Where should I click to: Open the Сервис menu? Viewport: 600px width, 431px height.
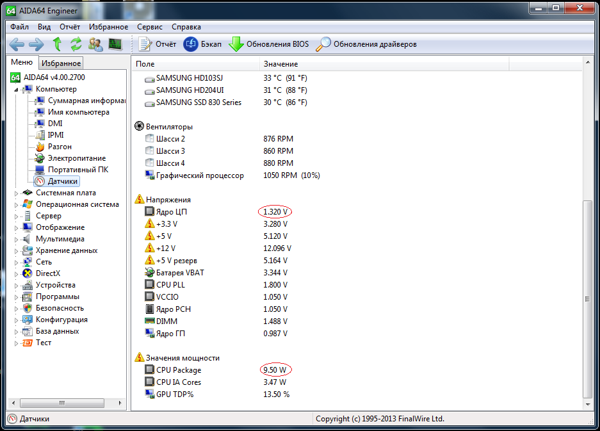pyautogui.click(x=150, y=27)
